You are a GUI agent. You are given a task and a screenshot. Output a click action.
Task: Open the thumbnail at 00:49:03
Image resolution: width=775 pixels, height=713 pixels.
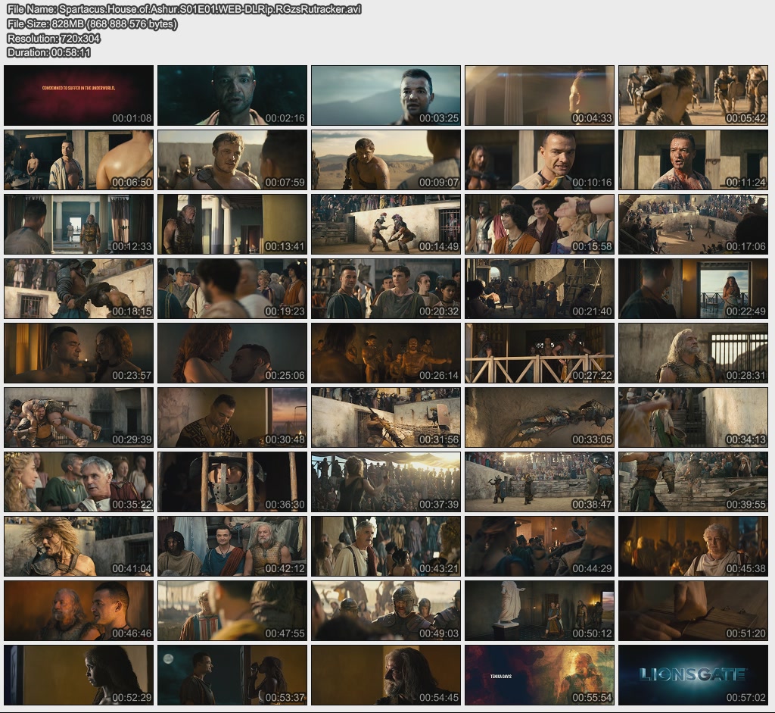click(386, 611)
